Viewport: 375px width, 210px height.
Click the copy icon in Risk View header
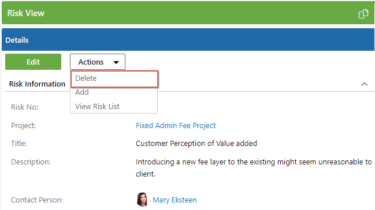[363, 14]
